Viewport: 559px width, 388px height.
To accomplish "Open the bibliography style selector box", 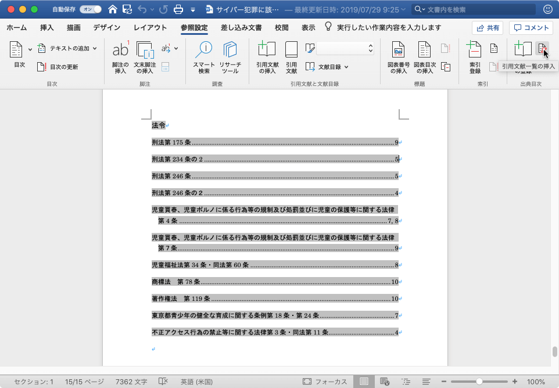I will 345,48.
